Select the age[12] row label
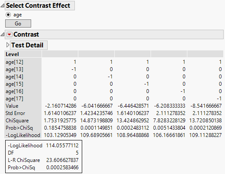This screenshot has height=174, width=225. tap(14, 62)
